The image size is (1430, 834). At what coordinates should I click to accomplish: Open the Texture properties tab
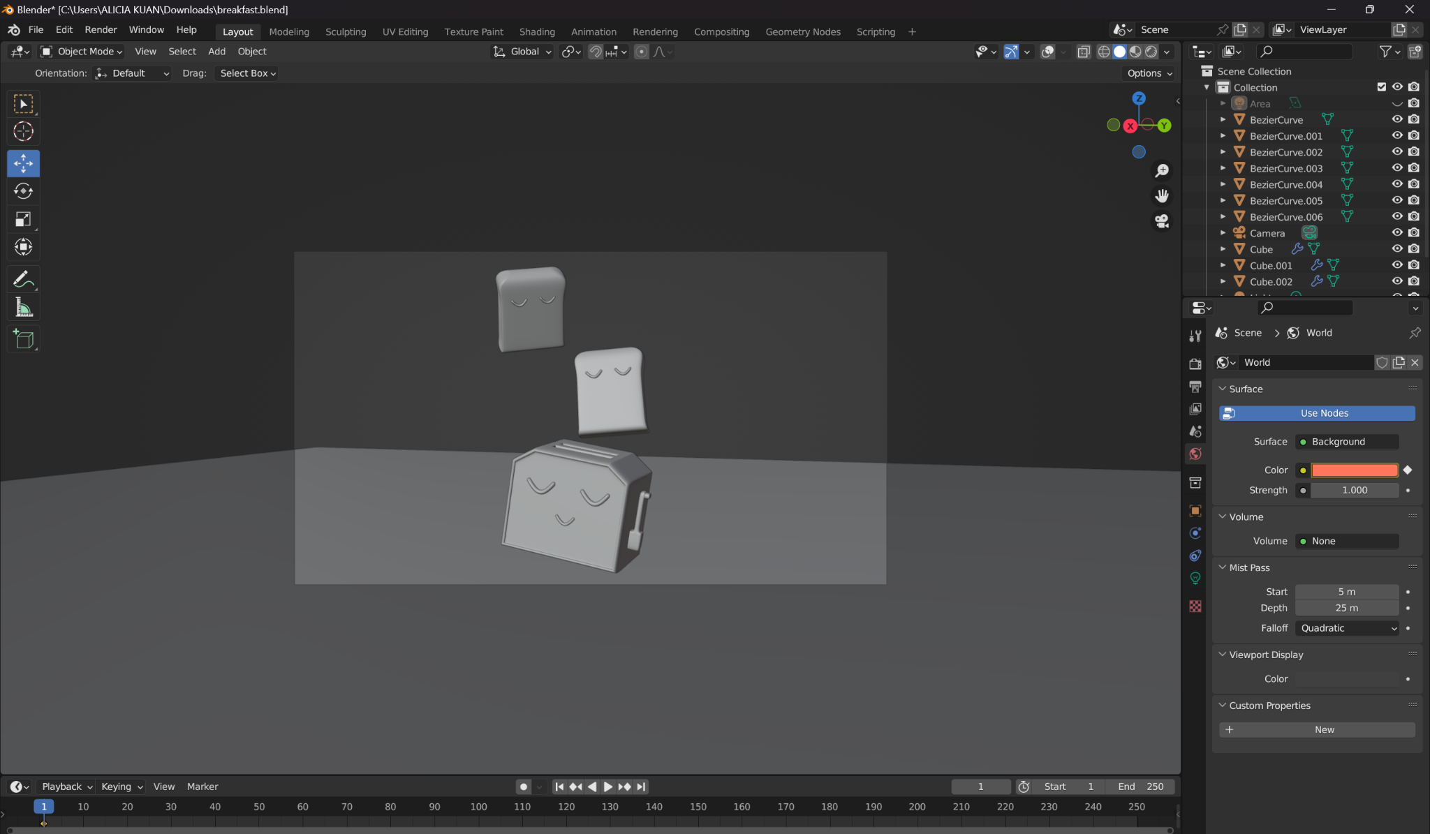1195,606
